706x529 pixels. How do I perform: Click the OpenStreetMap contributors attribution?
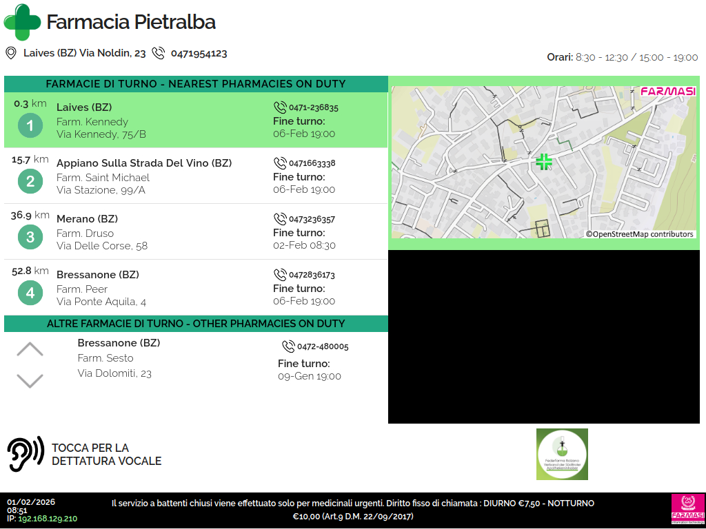click(640, 234)
